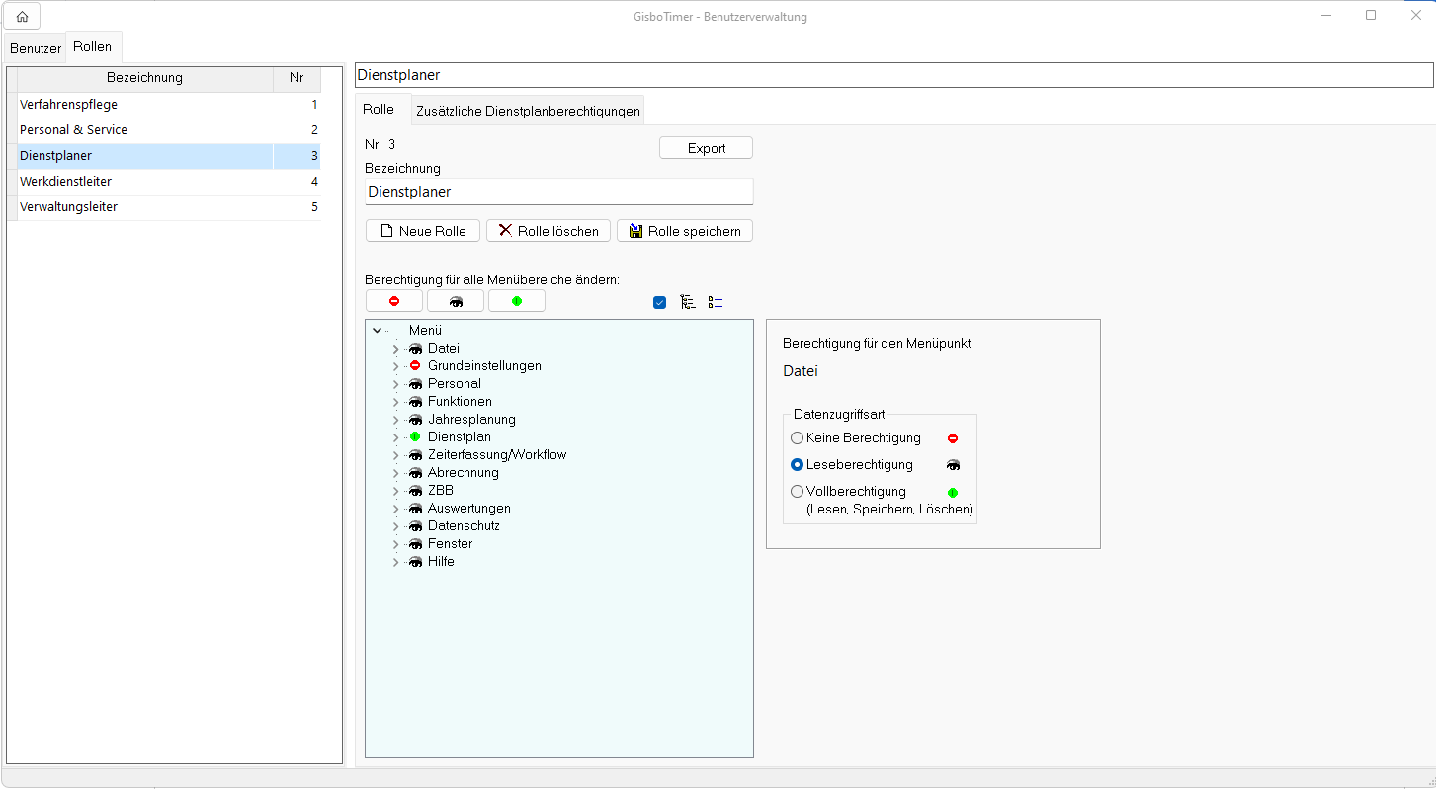1436x789 pixels.
Task: Click the eye icon beside Abrechnung
Action: 415,473
